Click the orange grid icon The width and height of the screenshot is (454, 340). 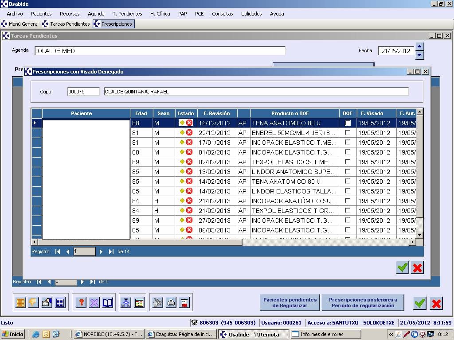tap(20, 303)
